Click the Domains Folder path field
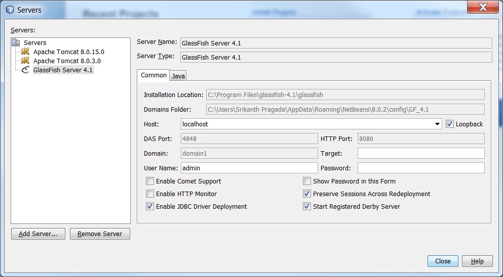Screen dimensions: 503x277 (345, 110)
